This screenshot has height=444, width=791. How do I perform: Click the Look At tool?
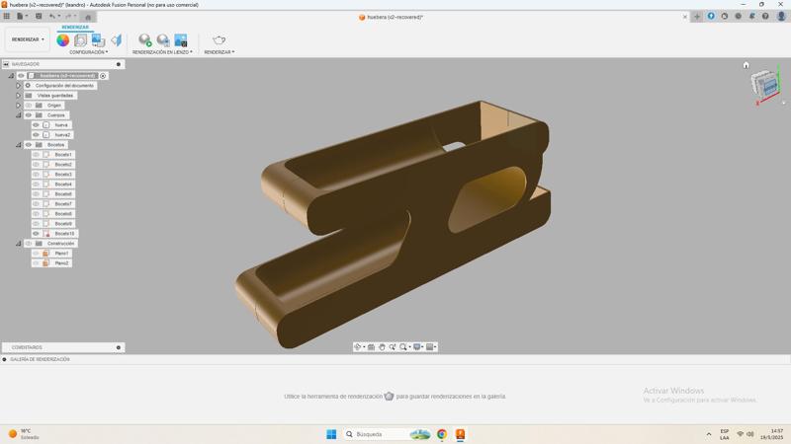point(372,347)
